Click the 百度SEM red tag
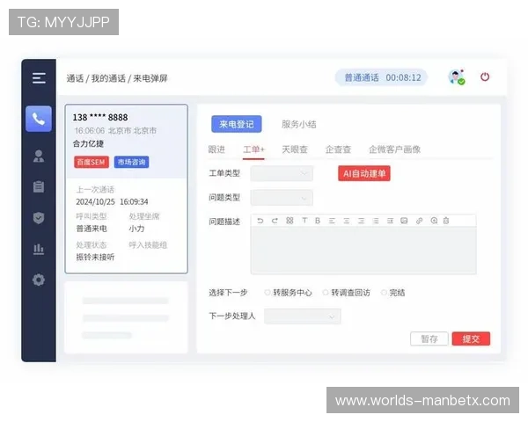 [92, 162]
